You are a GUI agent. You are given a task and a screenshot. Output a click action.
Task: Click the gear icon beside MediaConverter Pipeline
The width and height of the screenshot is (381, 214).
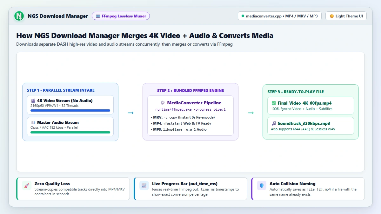tap(163, 103)
